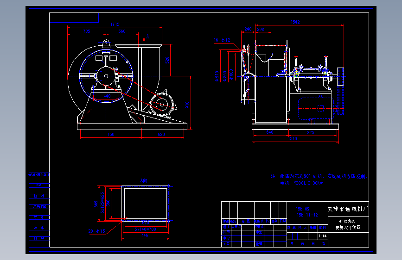The width and height of the screenshot is (402, 260).
Task: Select the Φ800 diameter dimension
Action: pos(231,75)
